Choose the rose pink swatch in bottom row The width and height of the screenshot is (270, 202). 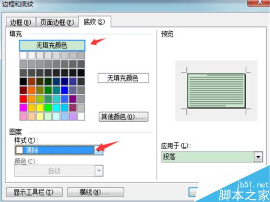coord(23,116)
